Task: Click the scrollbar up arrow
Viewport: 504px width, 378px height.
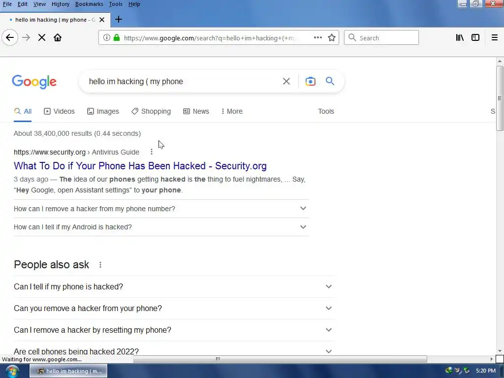Action: [500, 61]
